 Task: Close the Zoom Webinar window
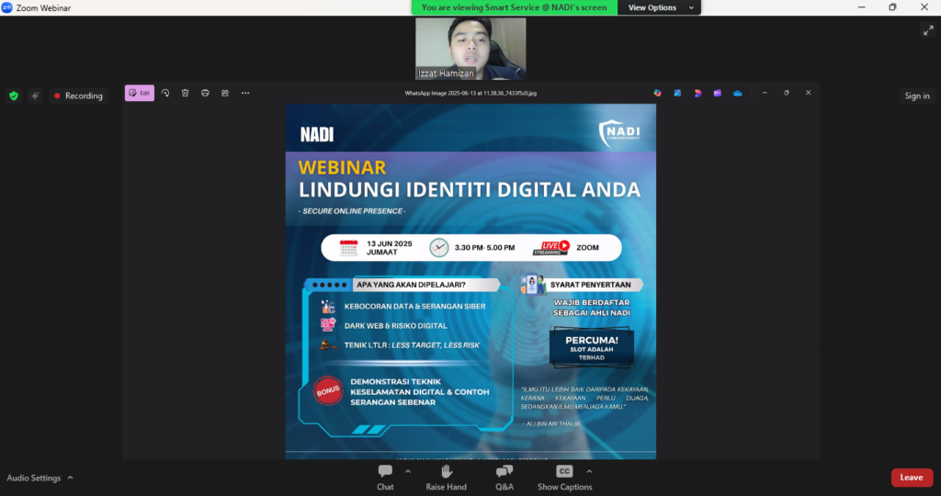click(924, 7)
